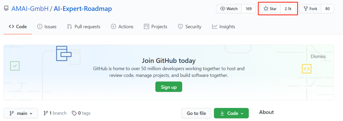
Task: Open the Projects tab
Action: [x=156, y=27]
